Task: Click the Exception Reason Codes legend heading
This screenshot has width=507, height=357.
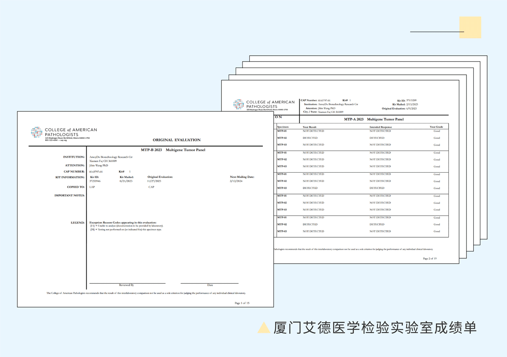Action: (123, 222)
